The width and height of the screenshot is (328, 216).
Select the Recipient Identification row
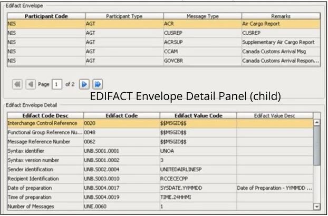click(x=160, y=179)
